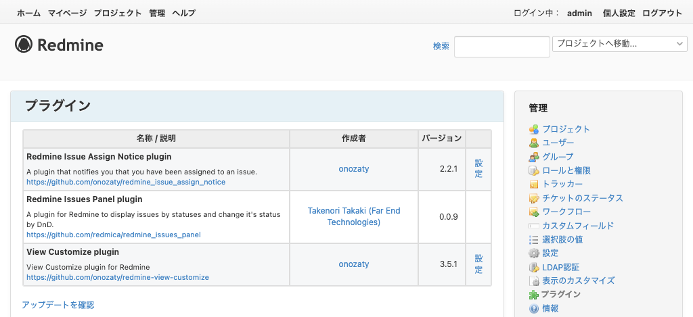Open the redmine_issue_assign_notice GitHub link
This screenshot has height=317, width=693.
126,182
